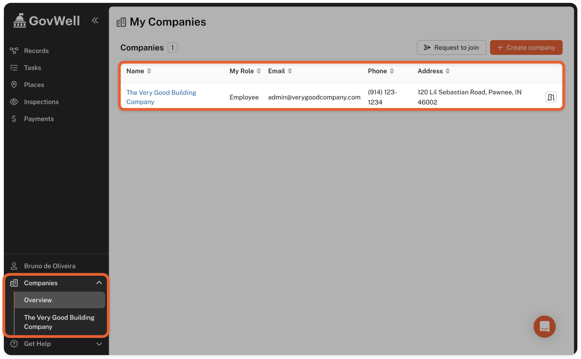This screenshot has height=359, width=581.
Task: Open Records from the sidebar
Action: click(36, 51)
